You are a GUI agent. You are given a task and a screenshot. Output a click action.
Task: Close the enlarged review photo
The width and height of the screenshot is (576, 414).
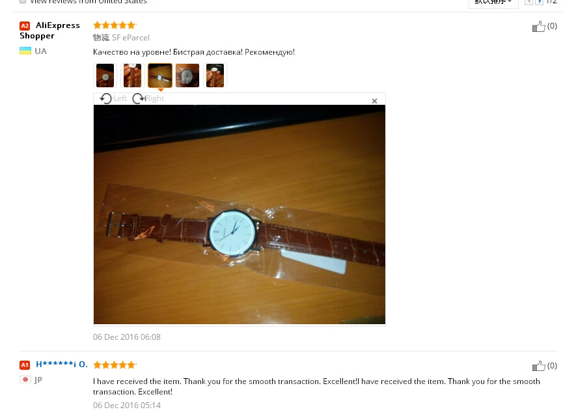(374, 101)
